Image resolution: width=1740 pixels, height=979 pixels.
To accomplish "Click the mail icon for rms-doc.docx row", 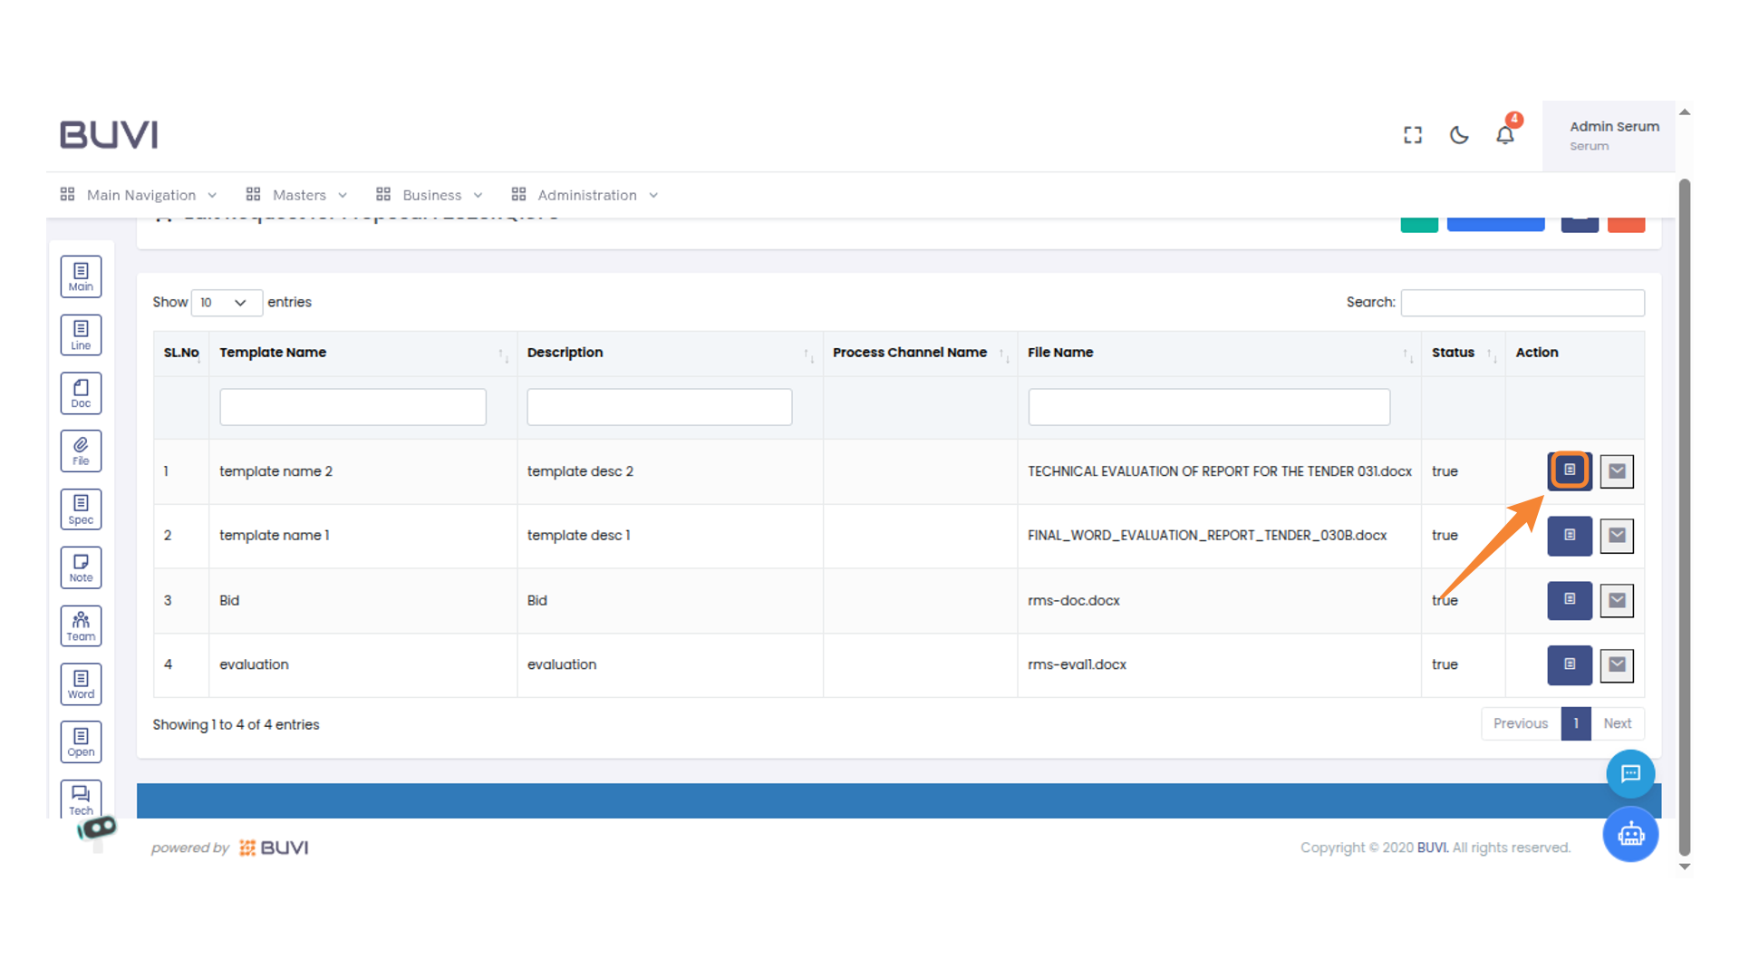I will pyautogui.click(x=1616, y=600).
